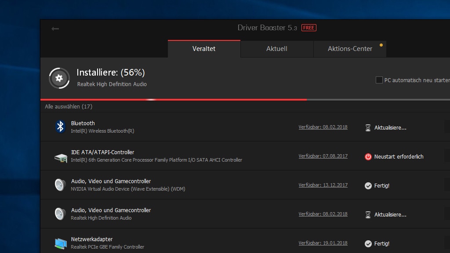Click the Netzwerkadapter monitor icon
Viewport: 450px width, 253px height.
[x=61, y=243]
